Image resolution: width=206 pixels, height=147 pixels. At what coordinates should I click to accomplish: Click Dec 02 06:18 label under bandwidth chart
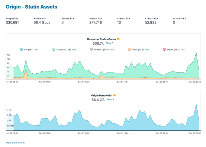click(x=162, y=133)
